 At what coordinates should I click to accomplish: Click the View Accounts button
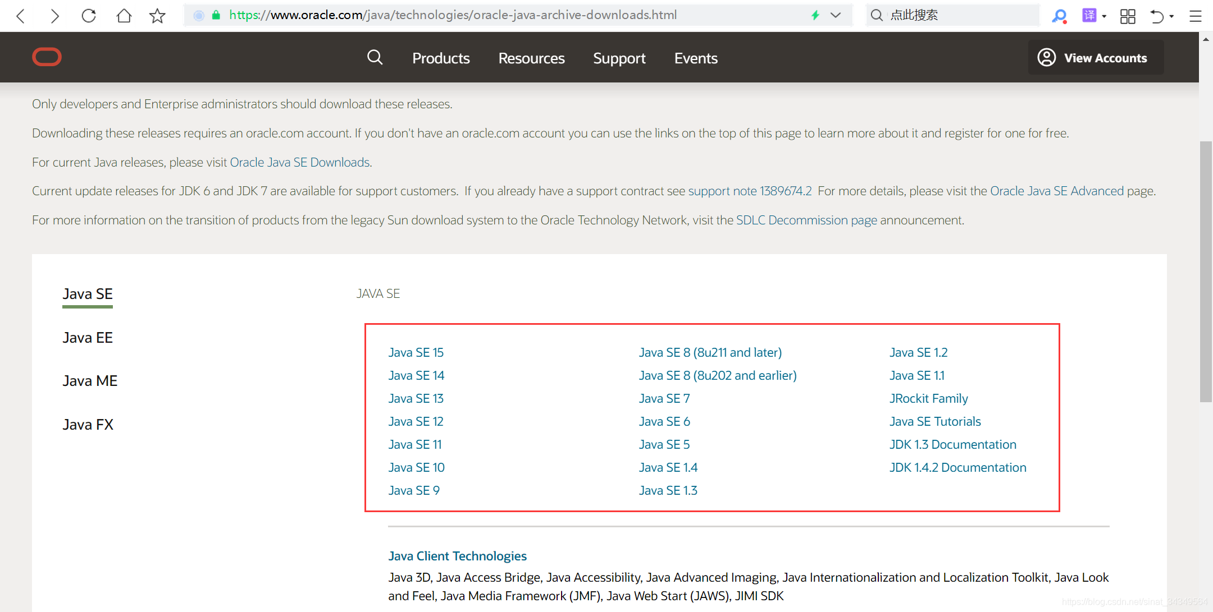pos(1096,57)
